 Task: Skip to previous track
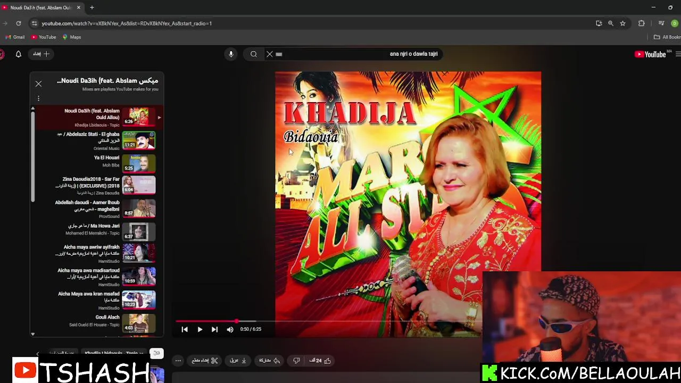tap(185, 329)
